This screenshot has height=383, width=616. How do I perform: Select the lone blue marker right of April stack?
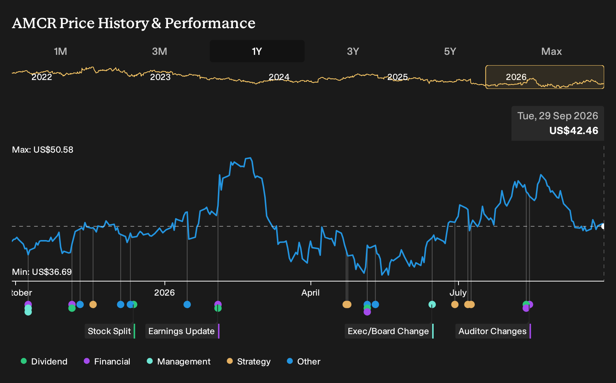(375, 304)
